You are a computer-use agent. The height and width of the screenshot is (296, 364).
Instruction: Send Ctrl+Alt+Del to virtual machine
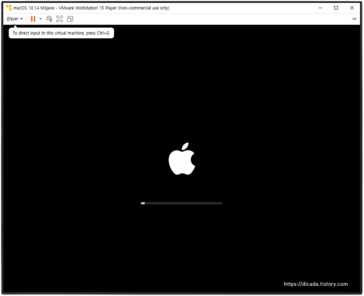point(49,19)
